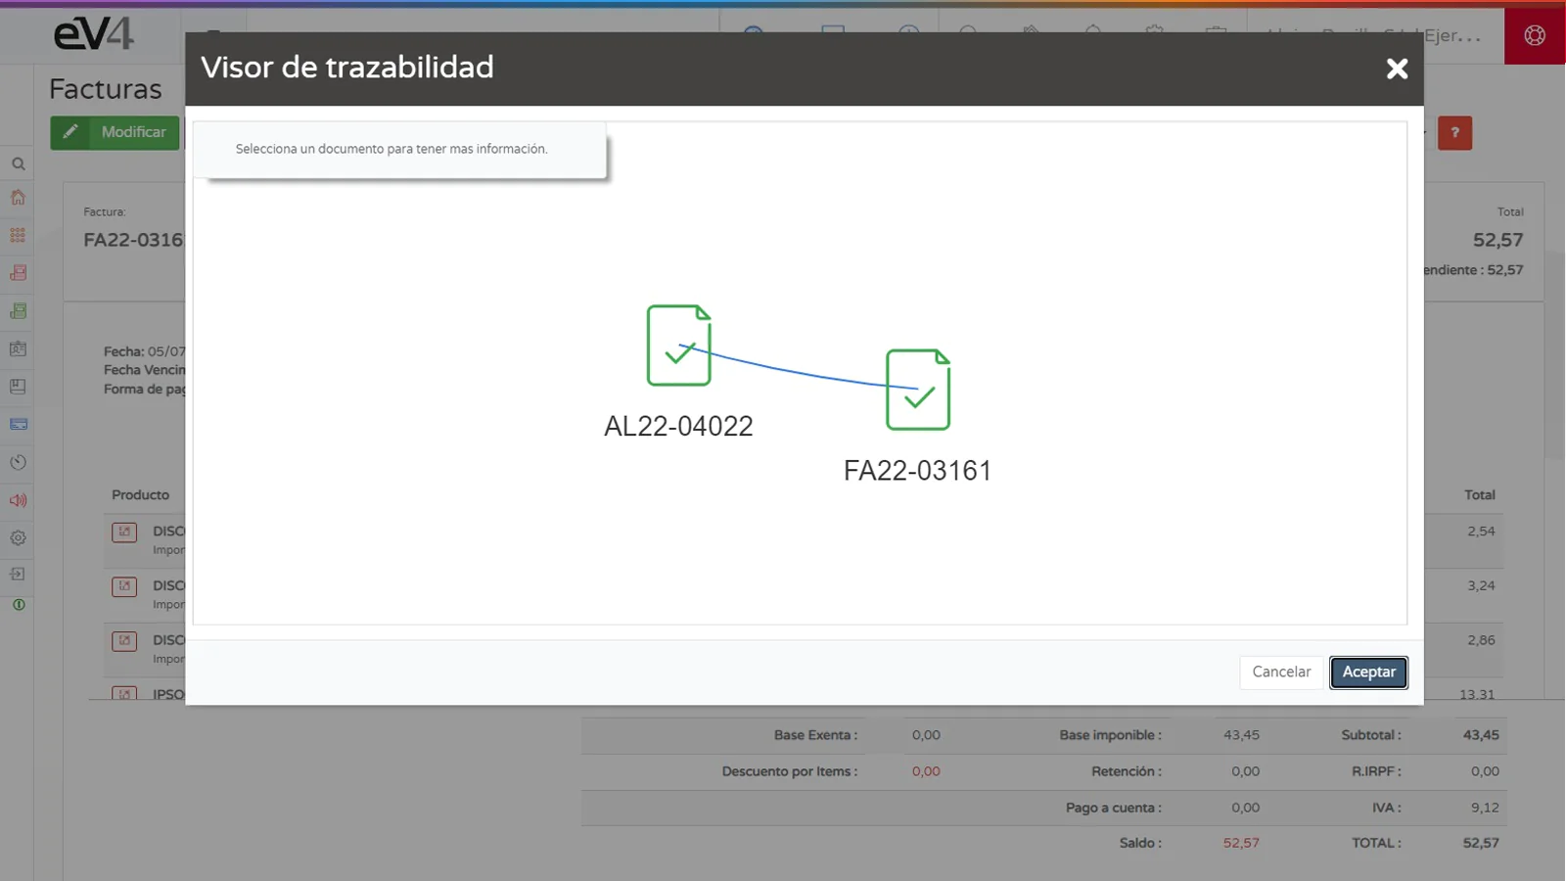Click the green circle sidebar icon

tap(18, 605)
